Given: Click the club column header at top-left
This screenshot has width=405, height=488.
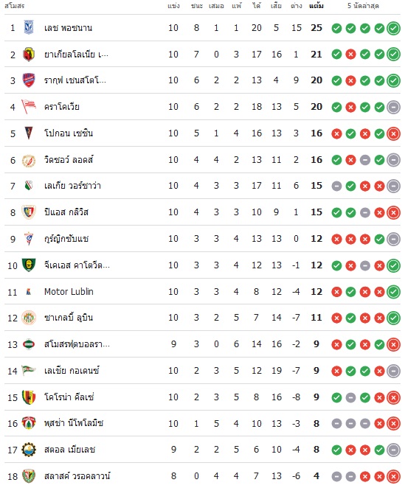Looking at the screenshot, I should [x=14, y=6].
